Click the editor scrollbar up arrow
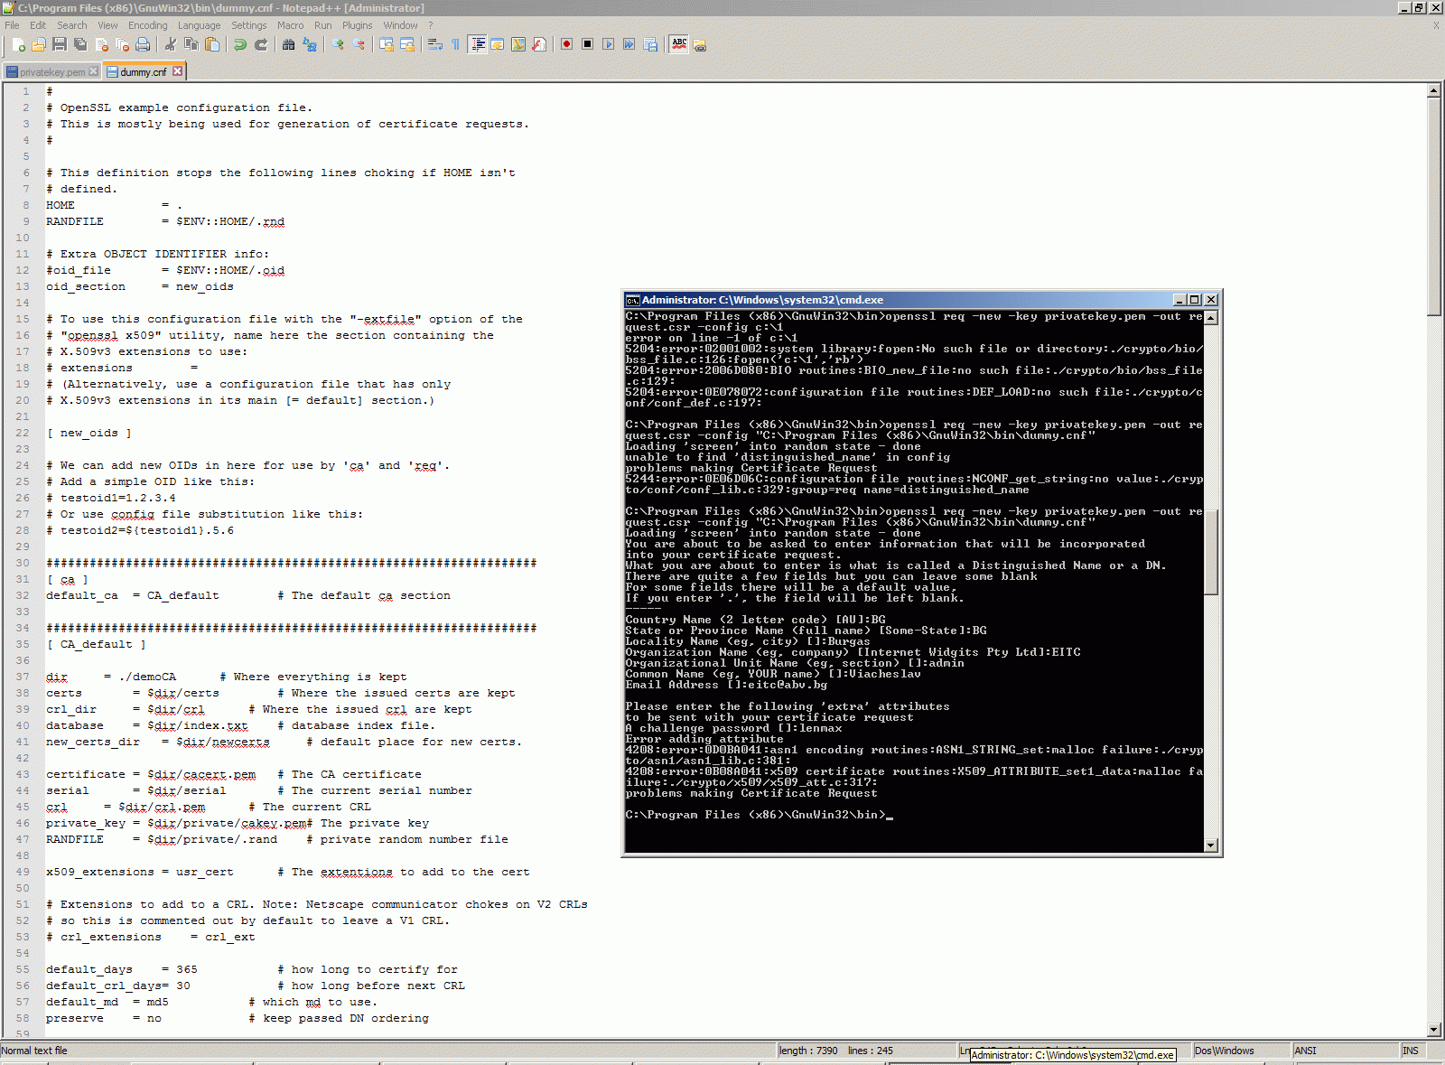Viewport: 1445px width, 1065px height. coord(1434,90)
